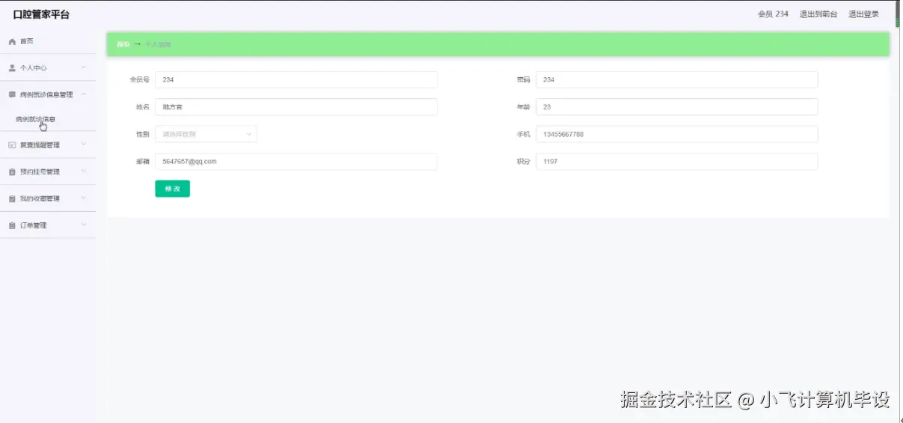Click the icon next to 复查提醒管理
Screen dimensions: 903x423
12,145
